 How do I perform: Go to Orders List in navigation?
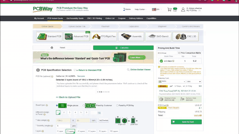point(110,18)
